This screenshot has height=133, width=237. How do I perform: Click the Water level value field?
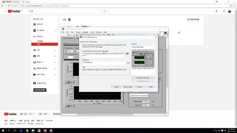pos(146,102)
